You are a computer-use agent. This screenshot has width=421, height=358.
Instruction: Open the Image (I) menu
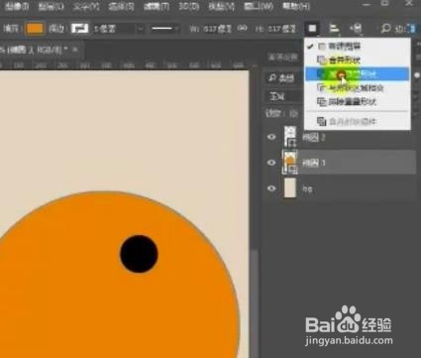(x=17, y=6)
